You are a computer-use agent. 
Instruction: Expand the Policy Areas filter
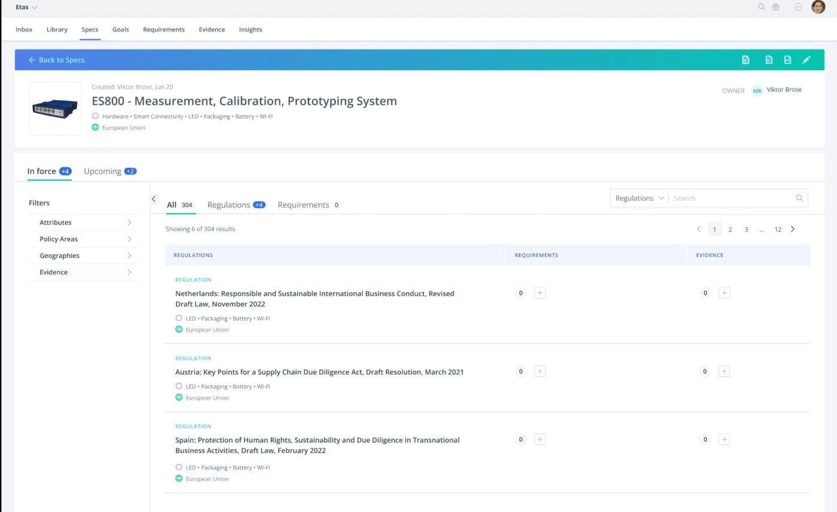84,239
